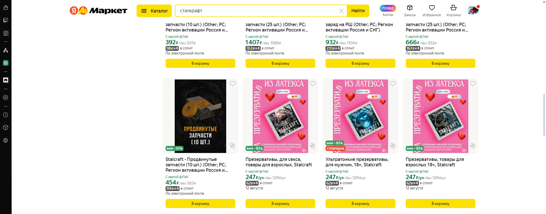
Task: Click the сталкрафт search input field
Action: tap(257, 11)
